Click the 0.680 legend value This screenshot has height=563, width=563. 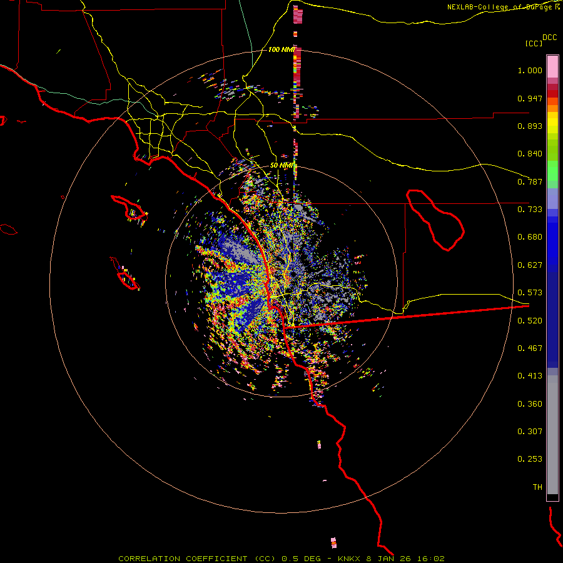530,237
